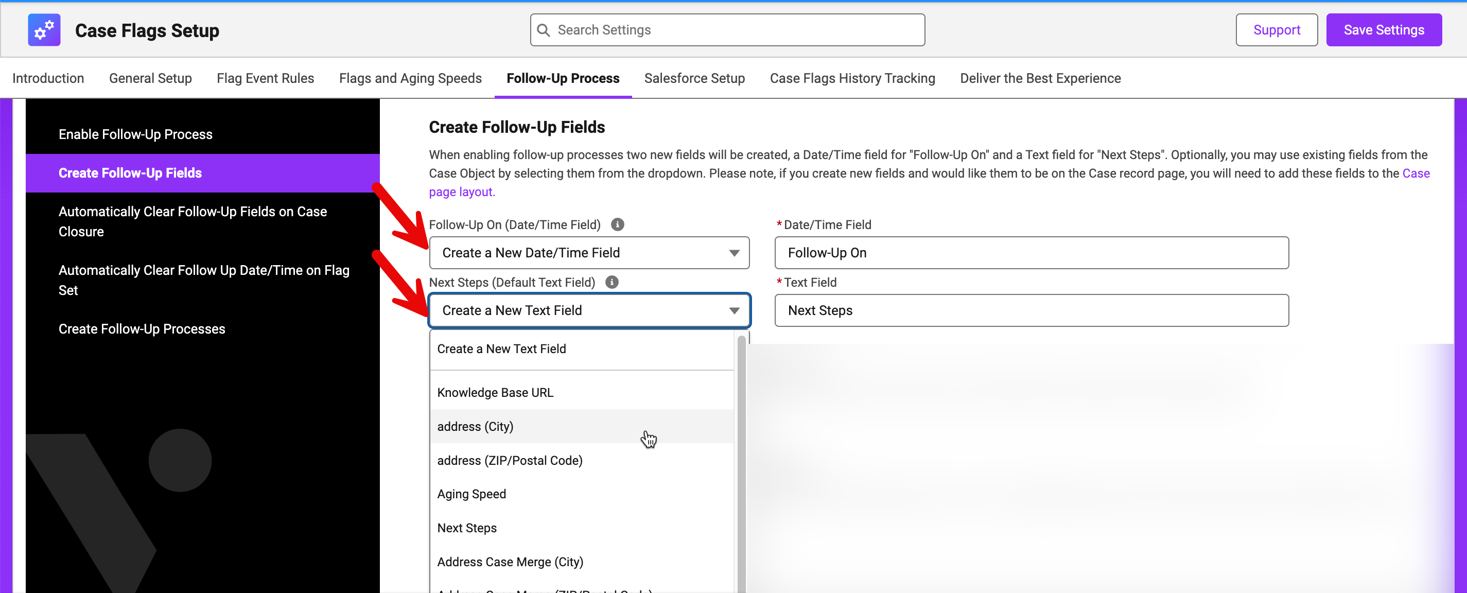Open the Create a New Date/Time Field dropdown
1467x593 pixels.
(x=589, y=252)
